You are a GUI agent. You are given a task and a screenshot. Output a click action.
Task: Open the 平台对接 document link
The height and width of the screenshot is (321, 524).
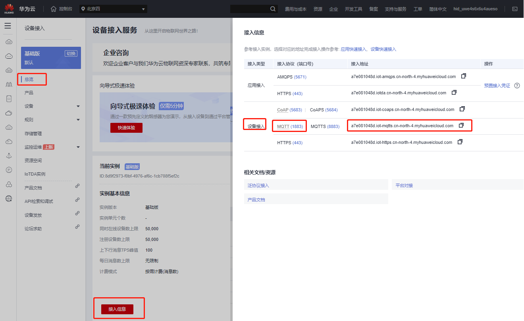[x=404, y=185]
